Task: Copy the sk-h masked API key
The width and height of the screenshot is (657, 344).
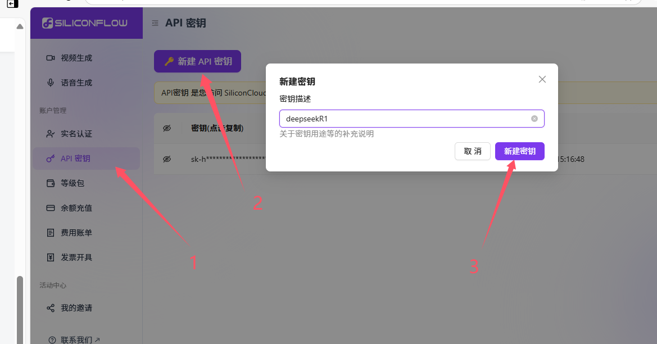Action: [x=228, y=159]
